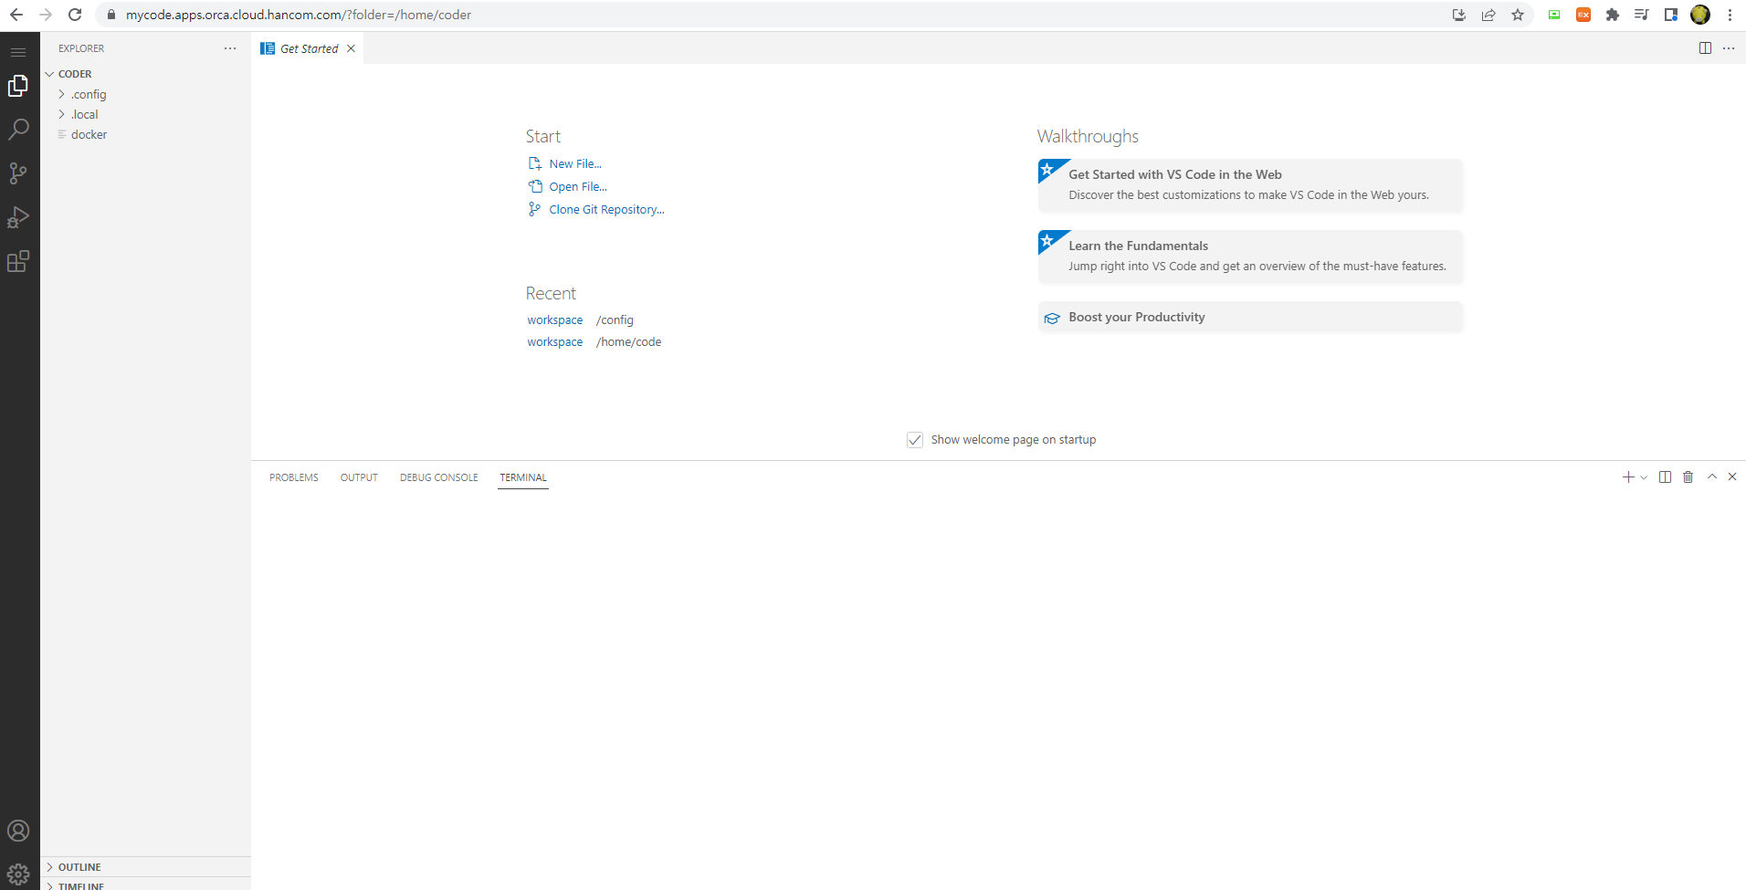Switch to the OUTPUT panel tab

pyautogui.click(x=359, y=477)
